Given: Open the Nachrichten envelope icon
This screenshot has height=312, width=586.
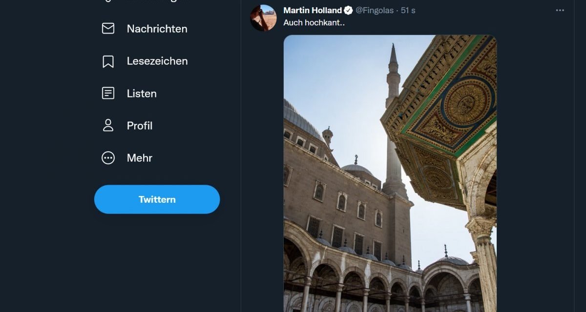Looking at the screenshot, I should (x=107, y=28).
